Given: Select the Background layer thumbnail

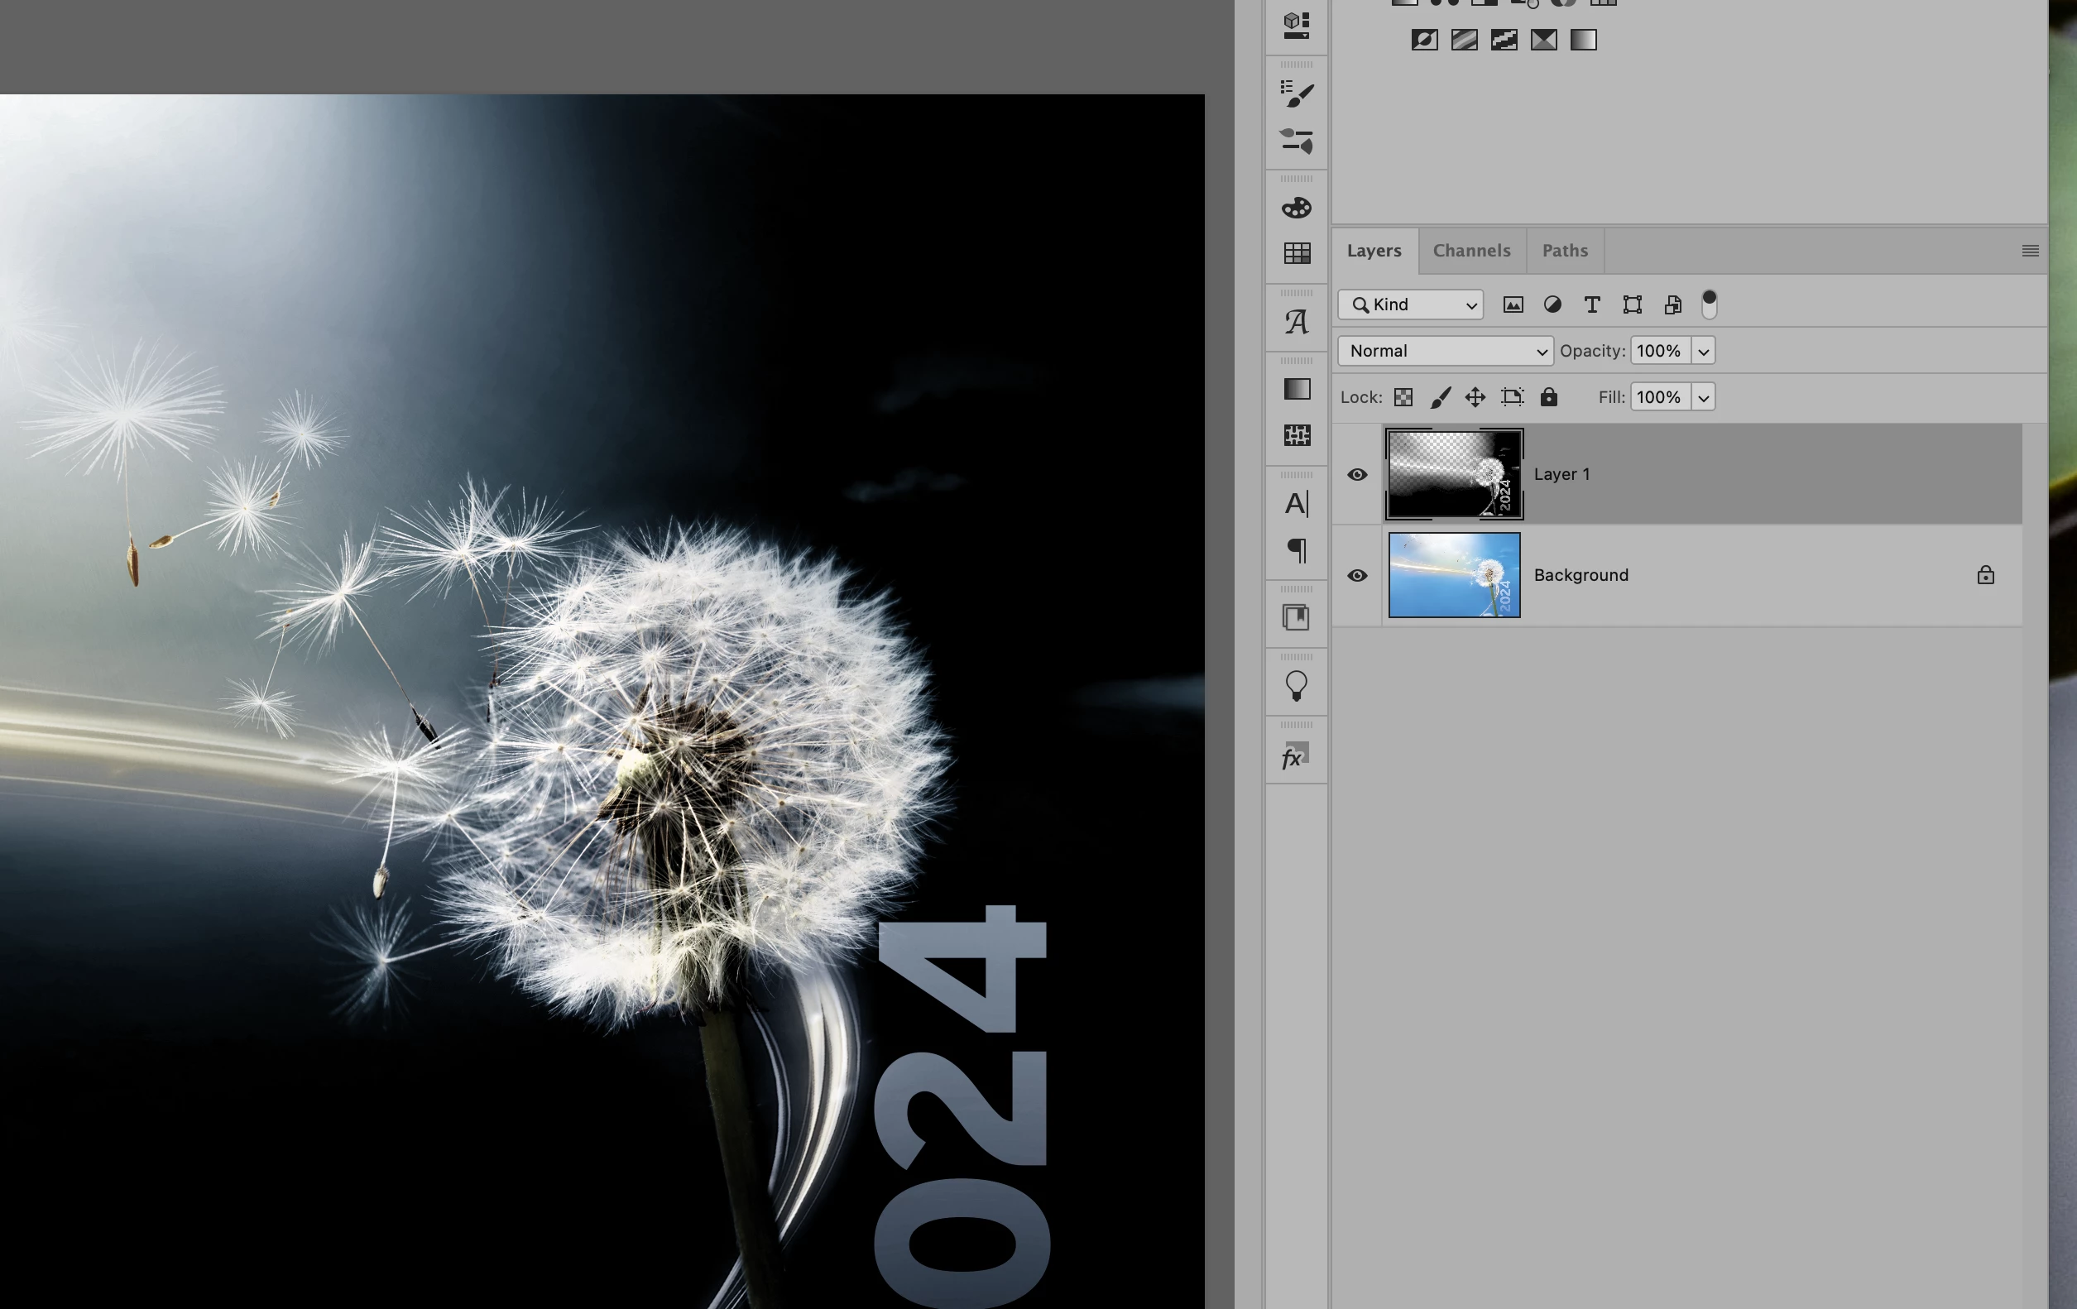Looking at the screenshot, I should click(1454, 575).
